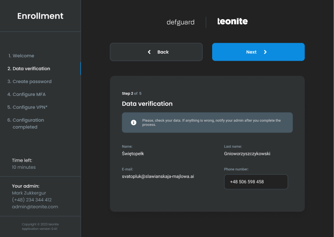Click the admin email admin@teonite.com

pos(35,207)
